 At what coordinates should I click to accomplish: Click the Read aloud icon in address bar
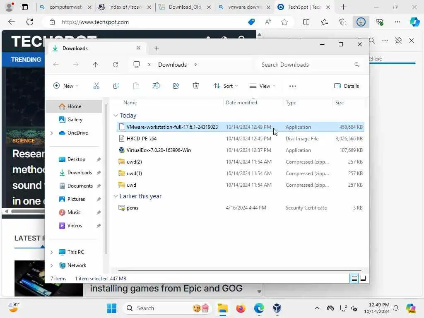point(268,22)
